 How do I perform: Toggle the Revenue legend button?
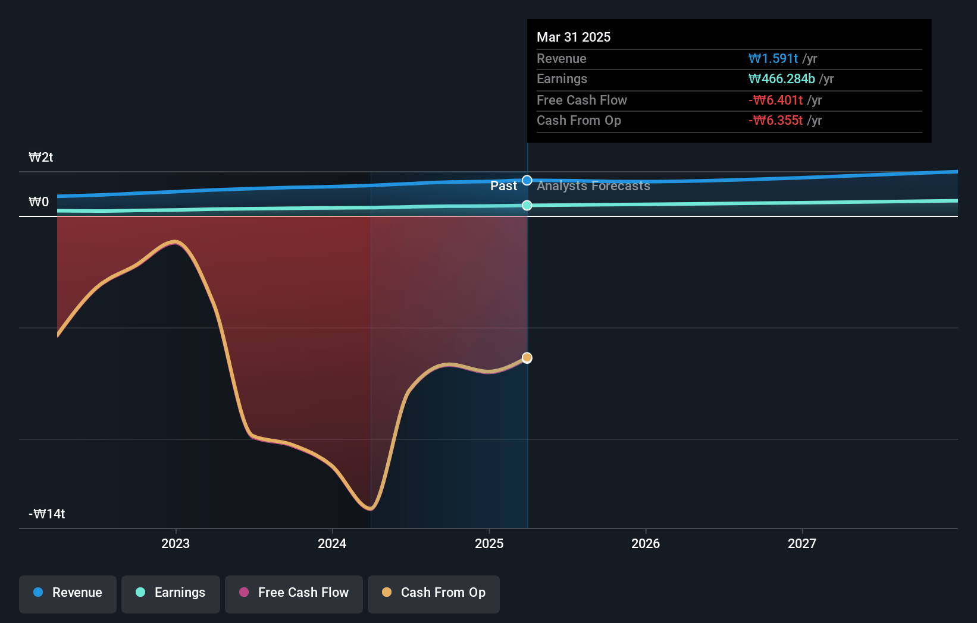pos(68,594)
